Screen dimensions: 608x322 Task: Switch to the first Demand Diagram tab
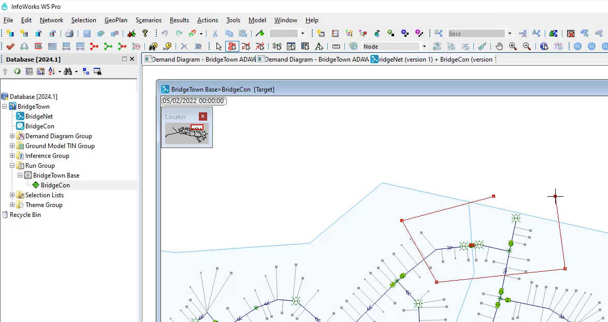(x=200, y=60)
